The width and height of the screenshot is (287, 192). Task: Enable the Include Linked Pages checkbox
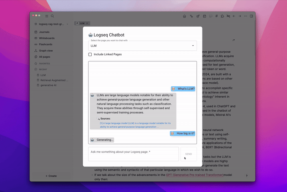pos(90,54)
